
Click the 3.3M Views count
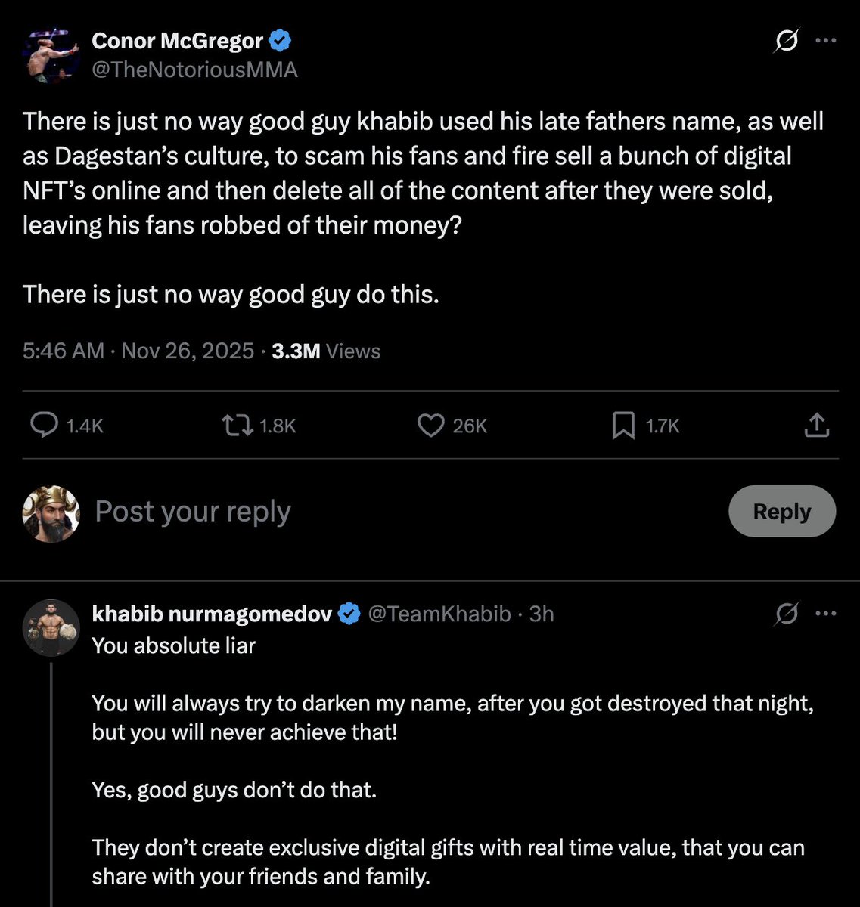click(x=326, y=351)
